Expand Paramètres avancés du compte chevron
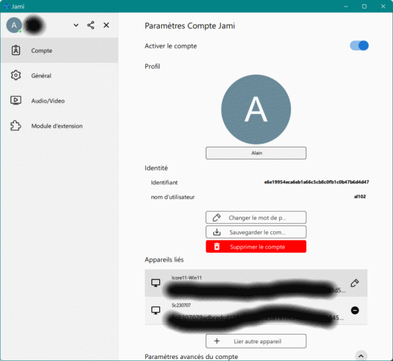The width and height of the screenshot is (393, 361). tap(360, 356)
